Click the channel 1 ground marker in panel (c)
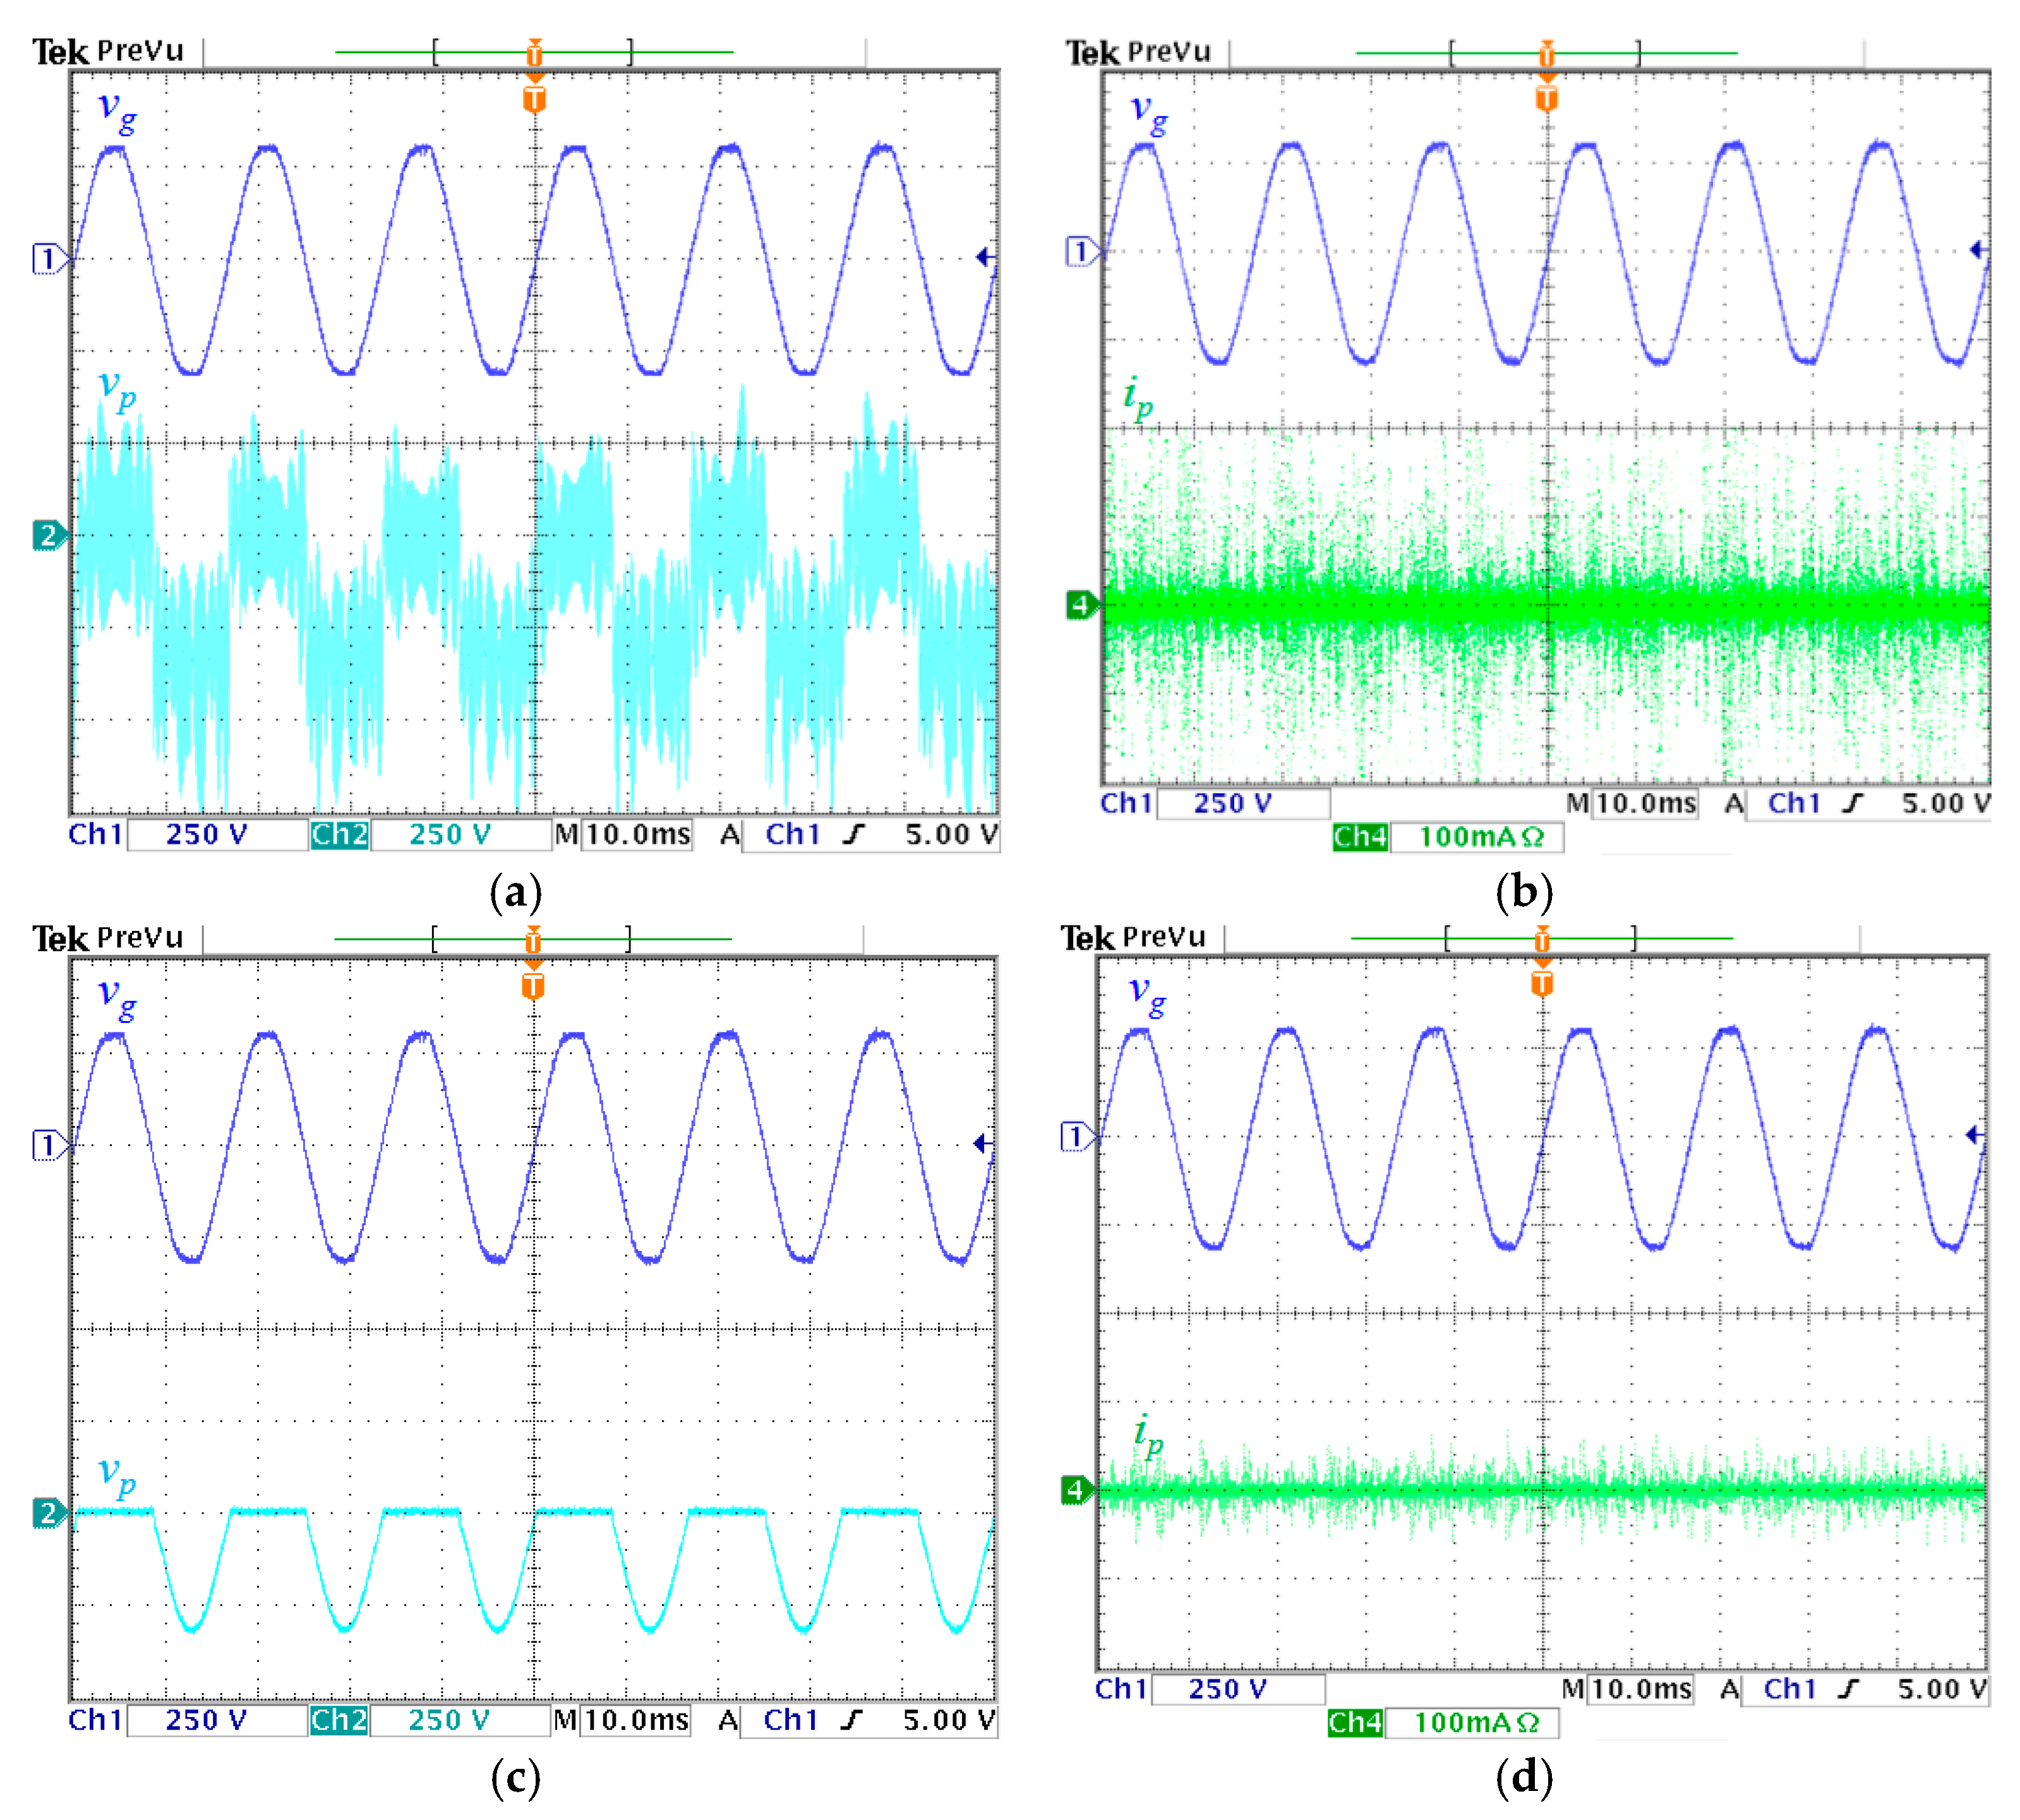Screen dimensions: 2020x1820 47,1144
